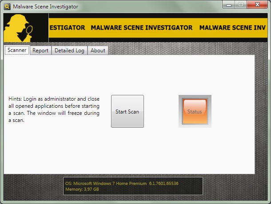Click the yellow detective silhouette logo
This screenshot has width=271, height=204.
pos(19,28)
